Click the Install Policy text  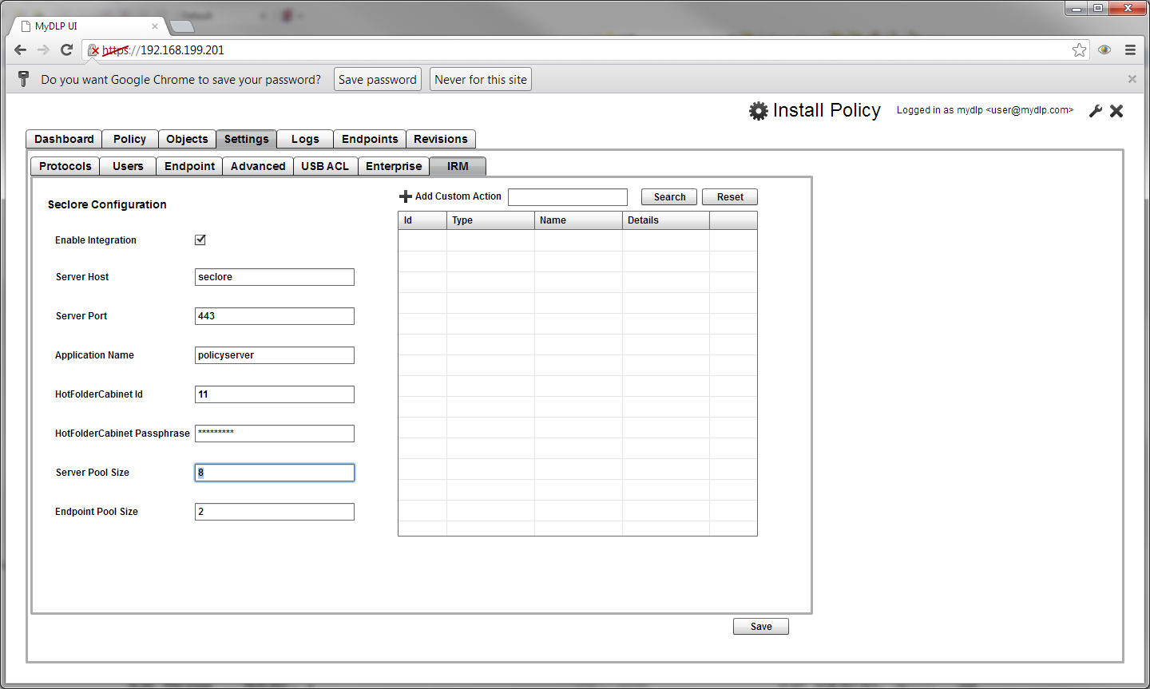pyautogui.click(x=827, y=110)
